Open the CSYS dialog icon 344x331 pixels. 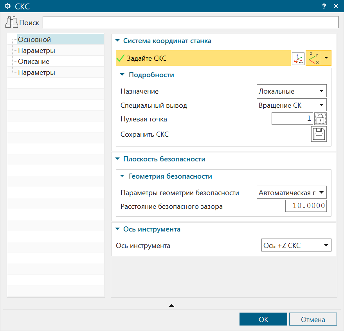(x=298, y=59)
